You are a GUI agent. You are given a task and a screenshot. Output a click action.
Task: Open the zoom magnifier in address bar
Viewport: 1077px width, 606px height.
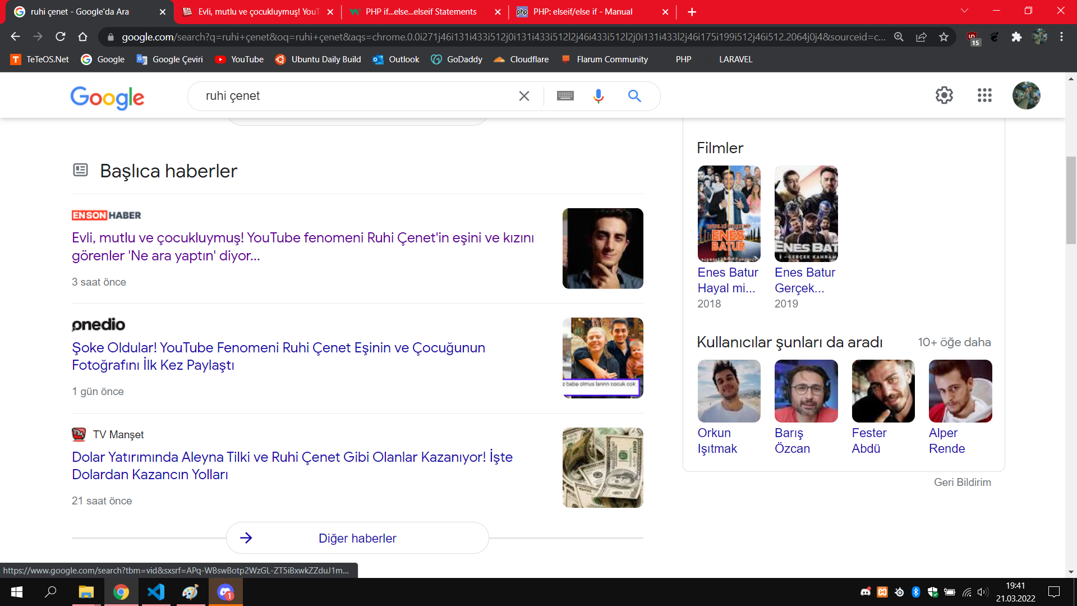coord(899,37)
